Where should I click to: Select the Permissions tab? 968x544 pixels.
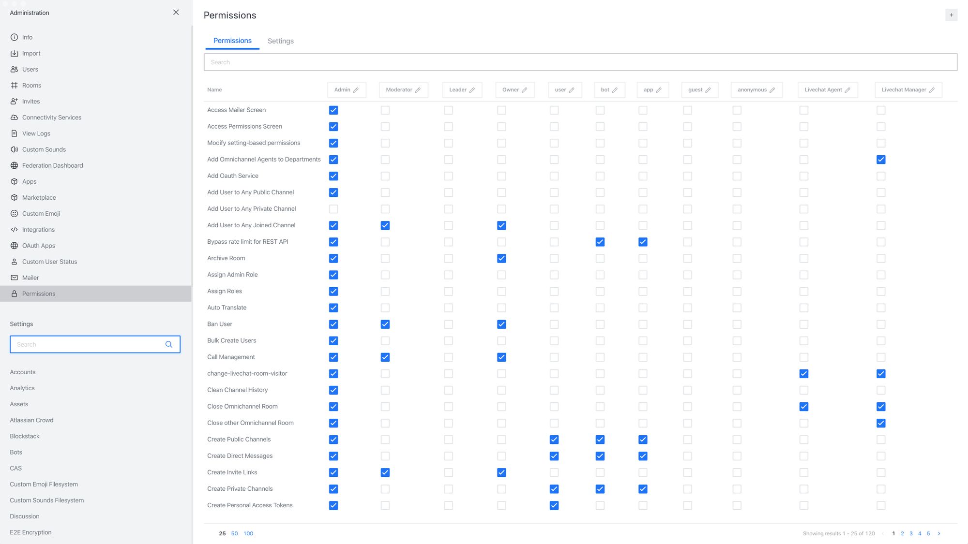232,41
